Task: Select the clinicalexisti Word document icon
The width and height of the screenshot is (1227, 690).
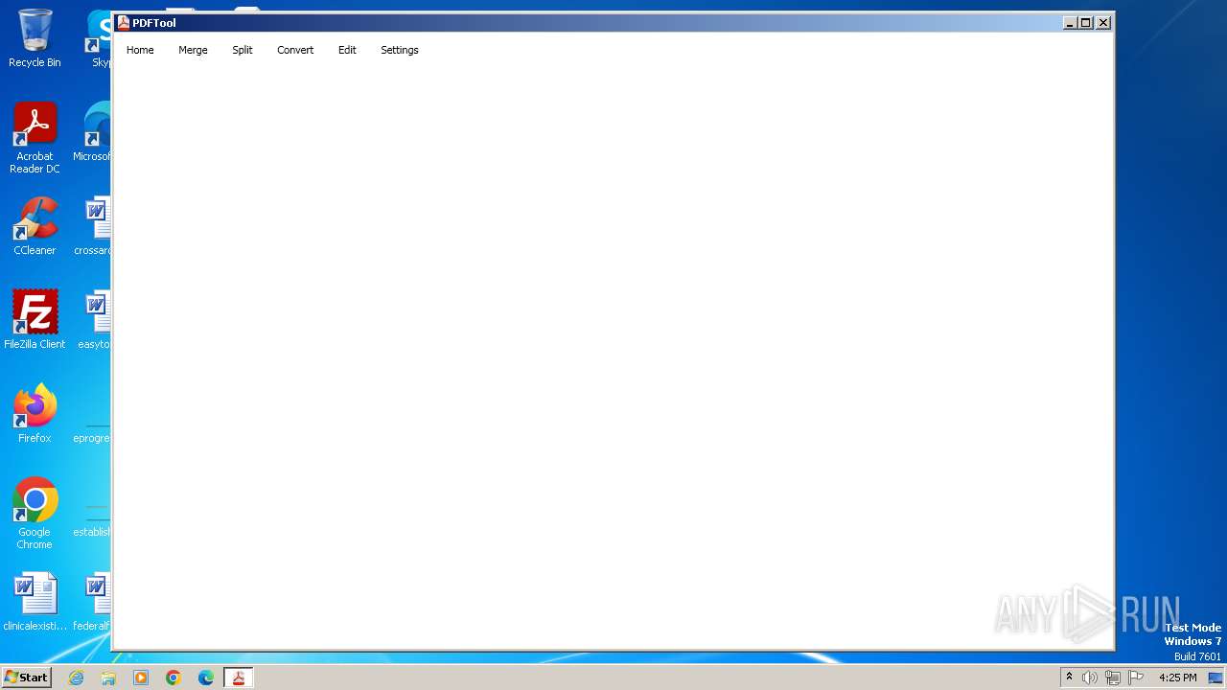Action: (35, 602)
